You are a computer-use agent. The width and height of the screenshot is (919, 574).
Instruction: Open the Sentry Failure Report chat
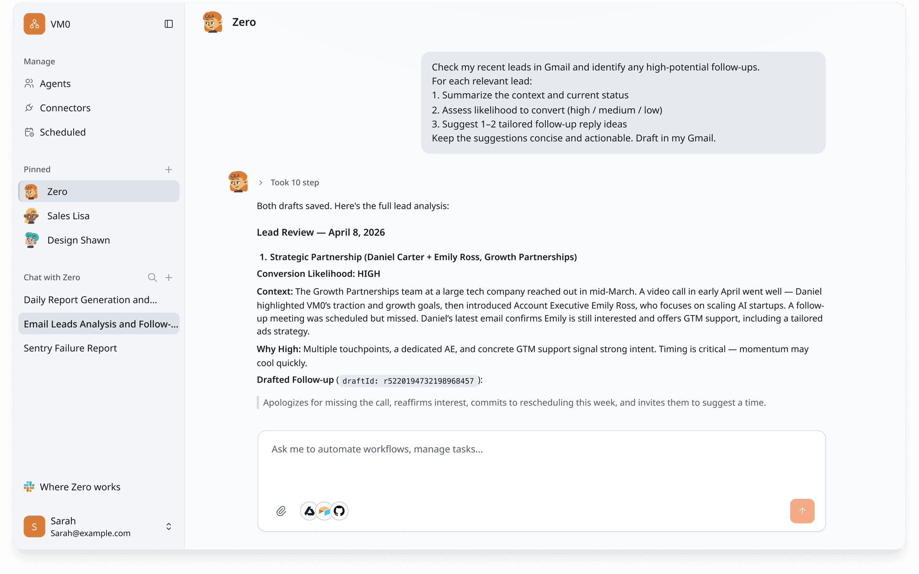point(70,349)
